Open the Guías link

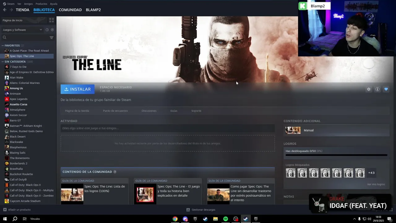point(174,111)
